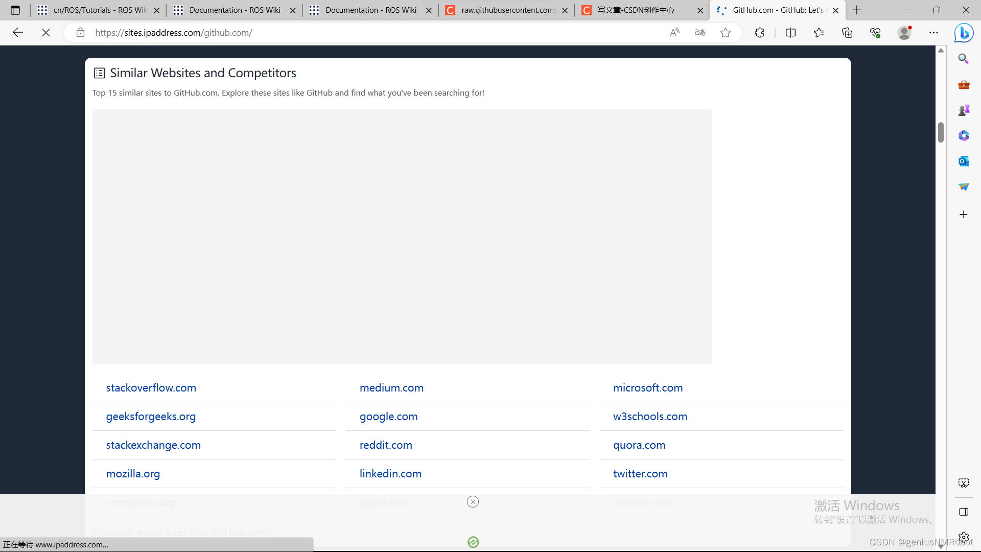
Task: Toggle the Split screen view
Action: pos(790,33)
